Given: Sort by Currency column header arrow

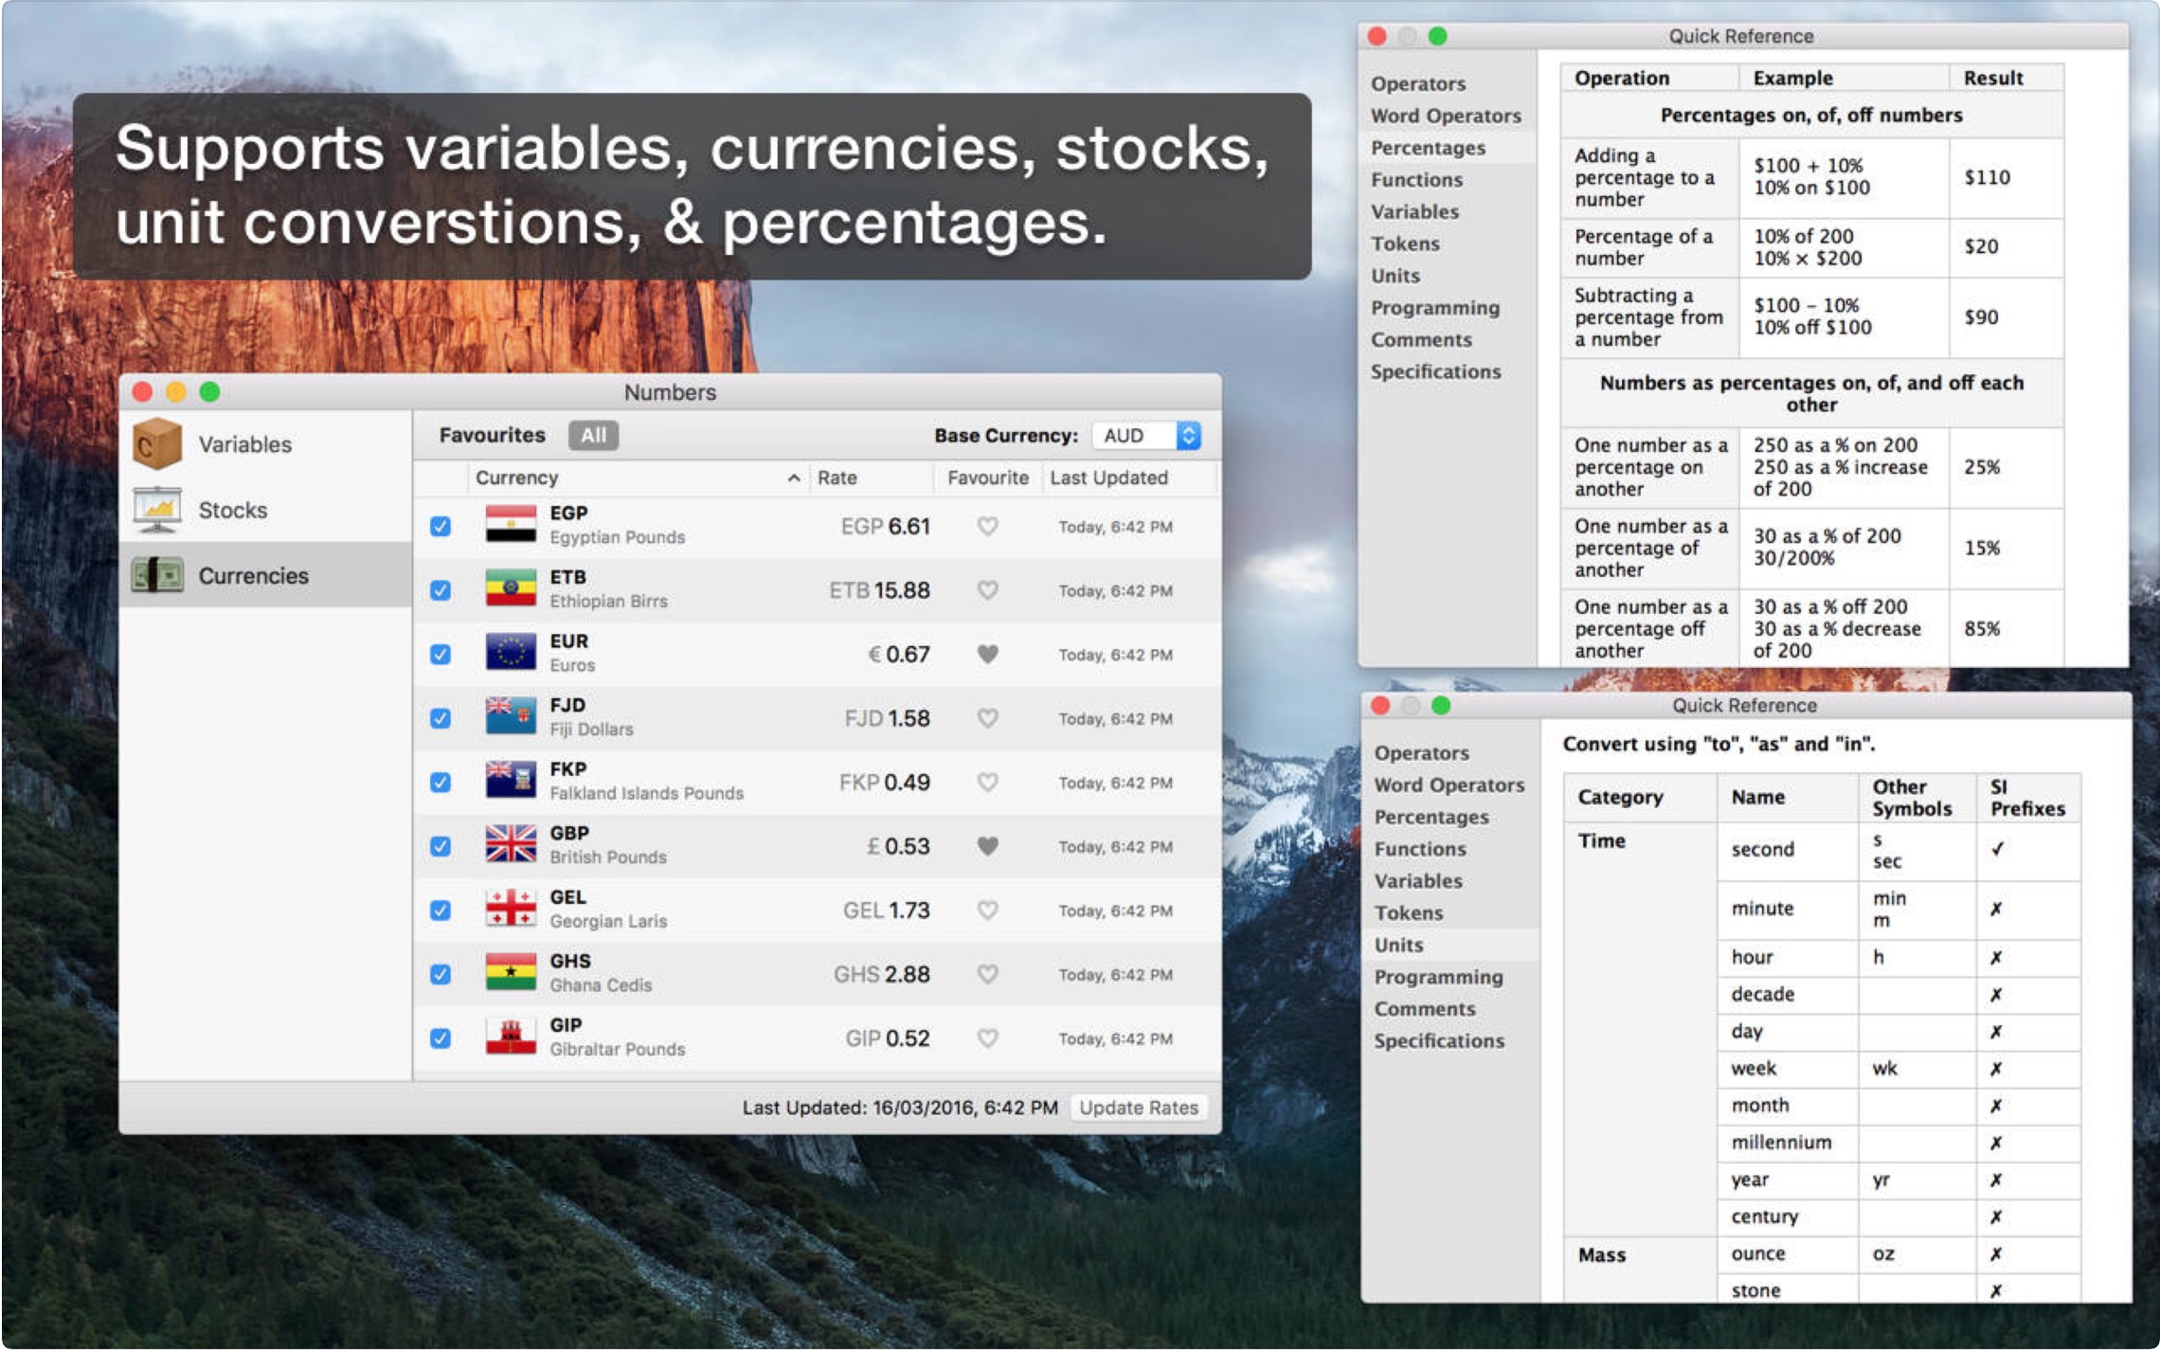Looking at the screenshot, I should [x=793, y=478].
